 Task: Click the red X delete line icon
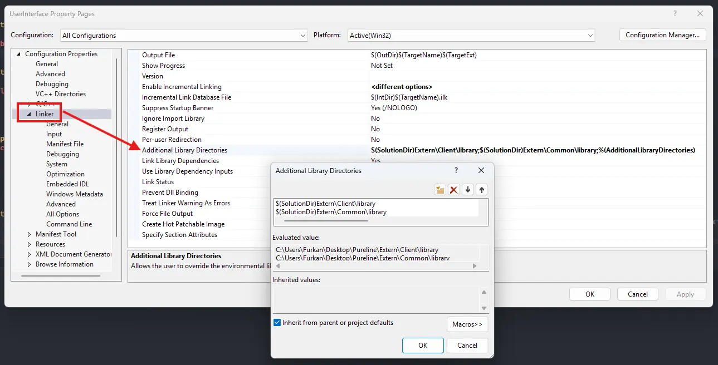click(454, 190)
